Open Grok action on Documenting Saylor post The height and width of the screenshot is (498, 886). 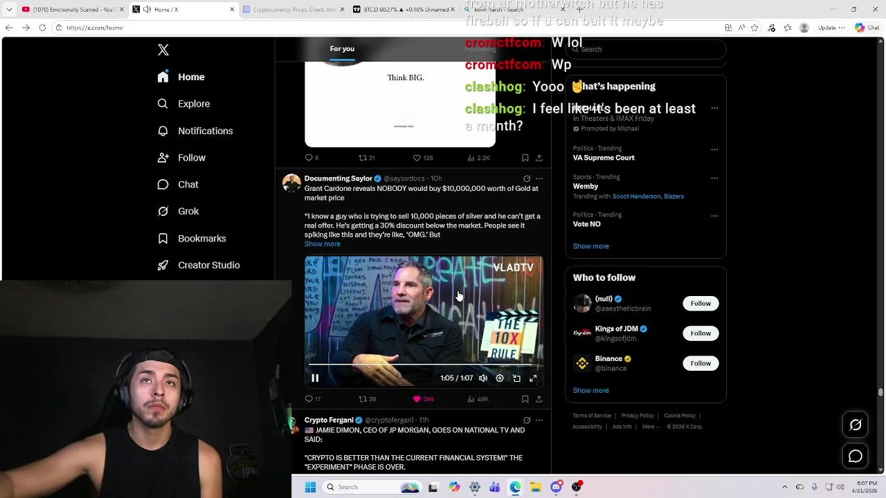point(527,178)
